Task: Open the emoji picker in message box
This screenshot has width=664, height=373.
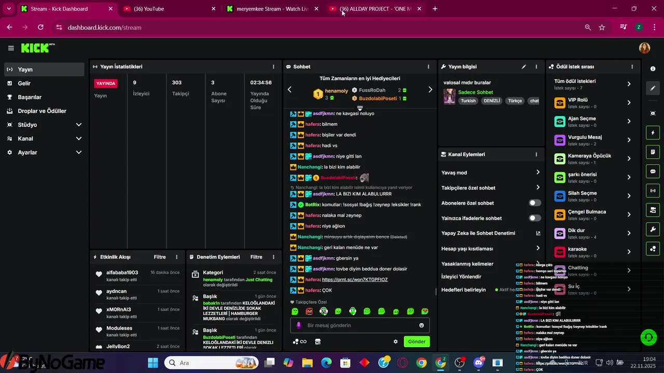Action: 421,325
